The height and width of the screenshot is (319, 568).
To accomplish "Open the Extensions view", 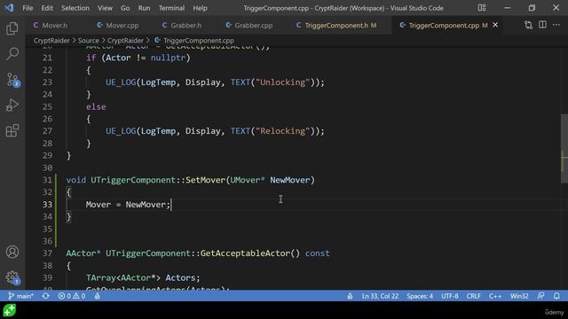I will [12, 130].
